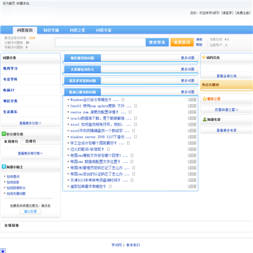This screenshot has height=253, width=253.
Task: Click the blue 搜索答案 button
Action: coord(157,42)
